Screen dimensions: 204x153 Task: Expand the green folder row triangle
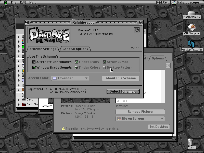point(19,46)
